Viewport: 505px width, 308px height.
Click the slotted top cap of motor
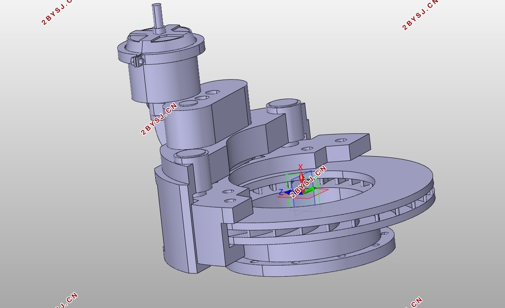pos(161,37)
